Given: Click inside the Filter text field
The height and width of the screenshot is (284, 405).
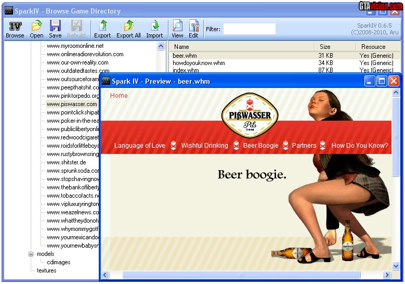Looking at the screenshot, I should click(249, 29).
